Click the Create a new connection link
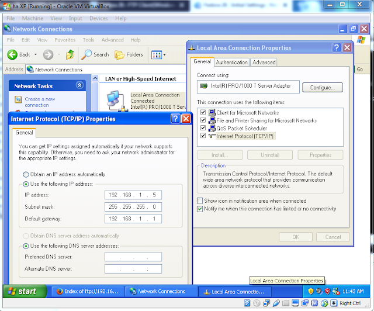Screen dimensions: 374x311 coord(40,102)
